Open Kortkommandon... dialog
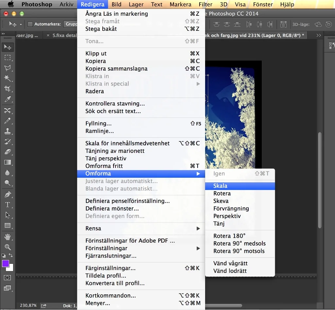Image resolution: width=335 pixels, height=310 pixels. pyautogui.click(x=141, y=296)
